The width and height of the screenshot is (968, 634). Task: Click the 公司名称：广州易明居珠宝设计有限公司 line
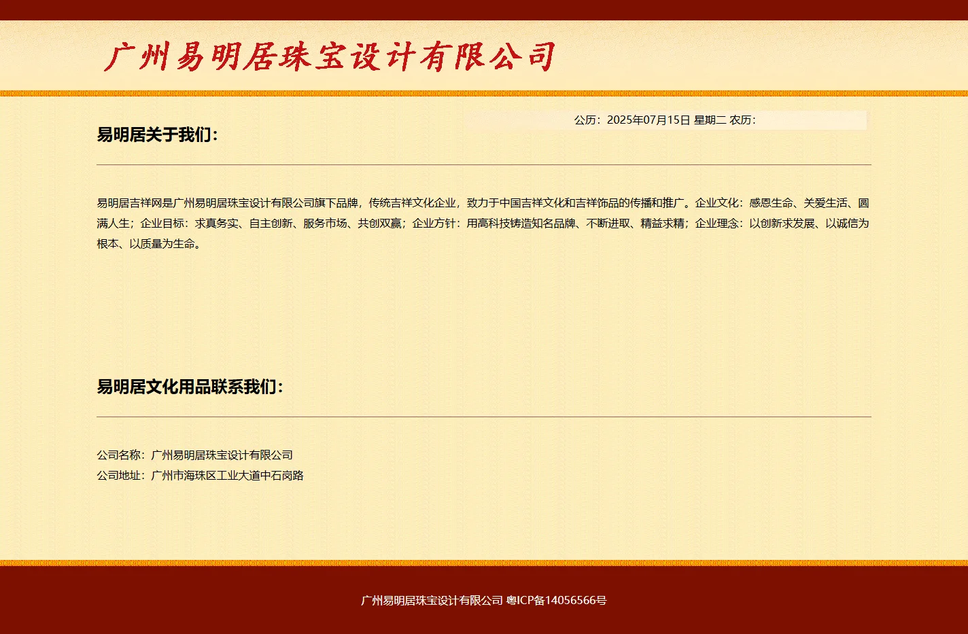coord(195,455)
